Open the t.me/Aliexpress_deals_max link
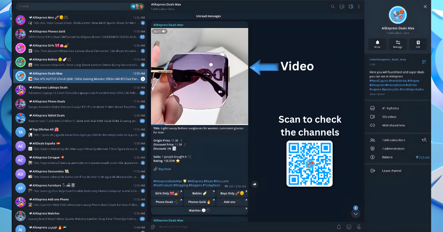The image size is (443, 232). [388, 59]
